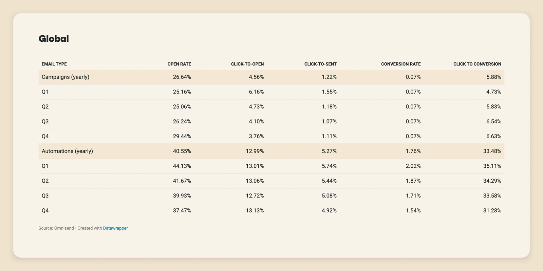
Task: Select the 40.55% open rate cell
Action: coord(182,151)
